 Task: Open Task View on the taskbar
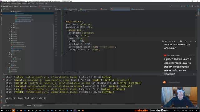pos(9,110)
